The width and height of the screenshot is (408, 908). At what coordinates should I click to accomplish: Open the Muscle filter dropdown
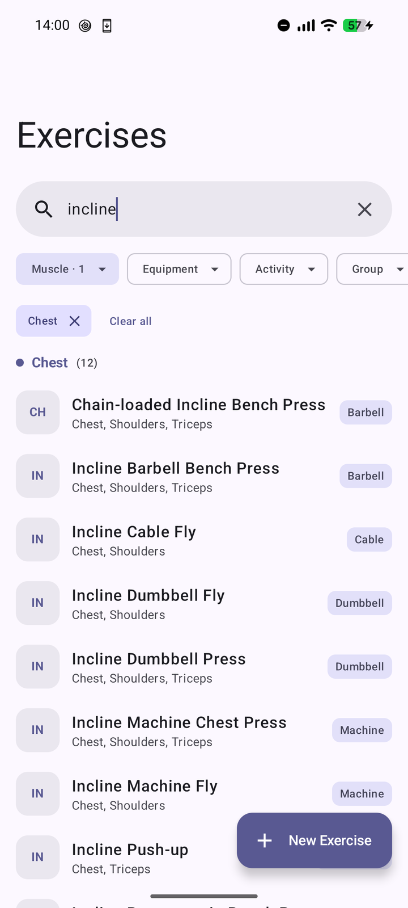click(x=67, y=269)
